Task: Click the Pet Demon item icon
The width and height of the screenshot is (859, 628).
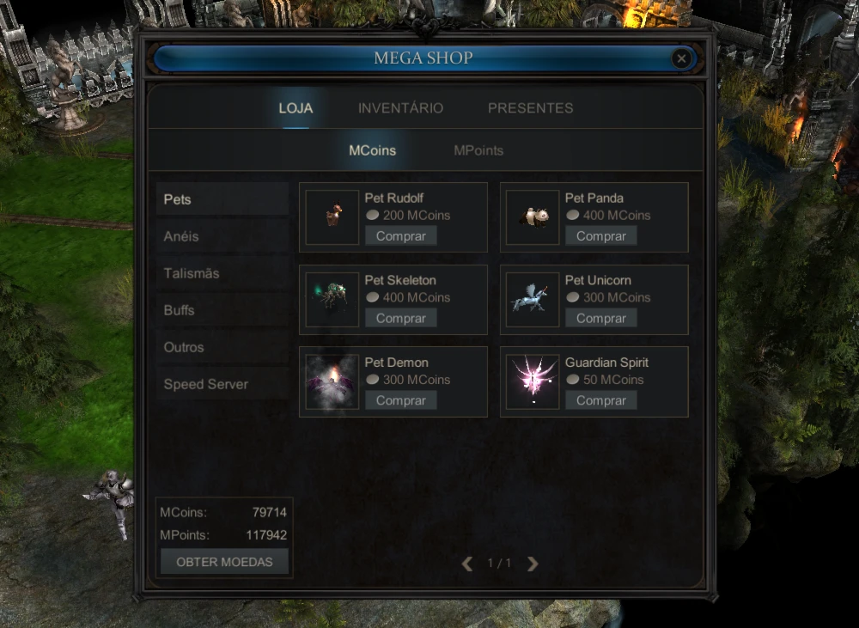Action: tap(332, 382)
